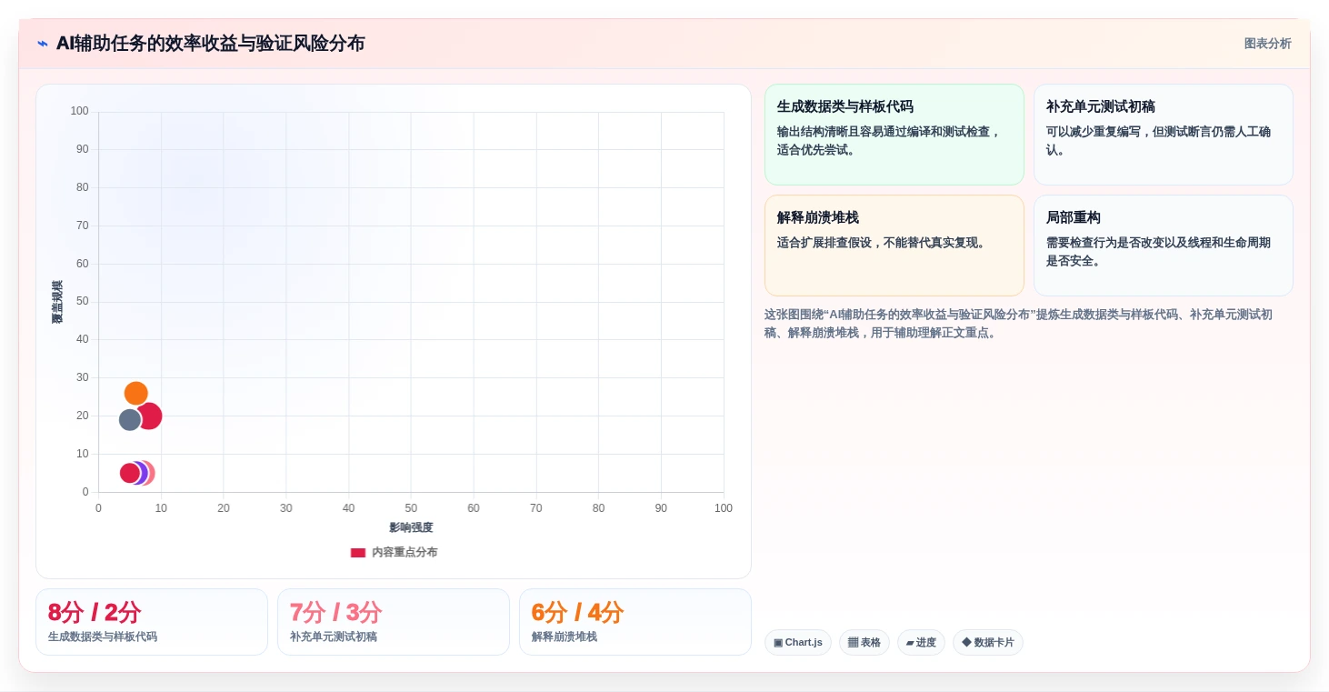
Task: Select the grey bubble in the chart
Action: 130,420
